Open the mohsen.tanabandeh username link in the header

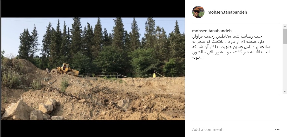227,12
